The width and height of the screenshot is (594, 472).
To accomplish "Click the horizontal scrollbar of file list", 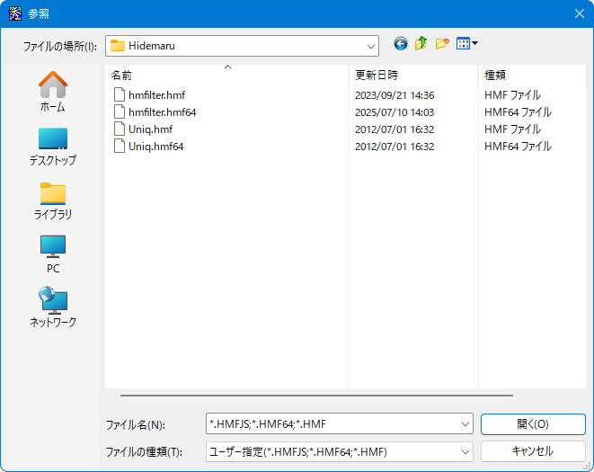I will [316, 396].
